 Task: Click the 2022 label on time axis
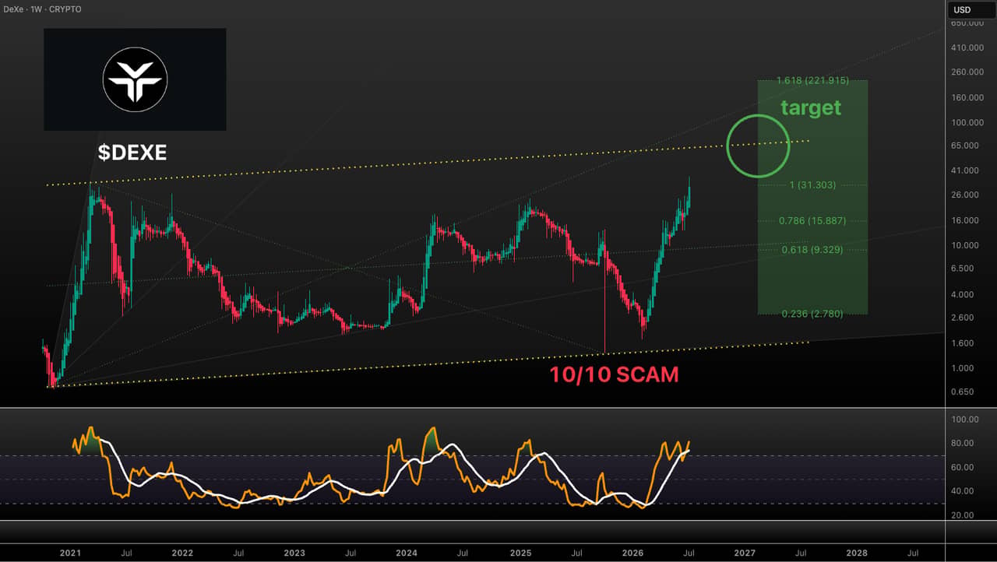pos(182,553)
